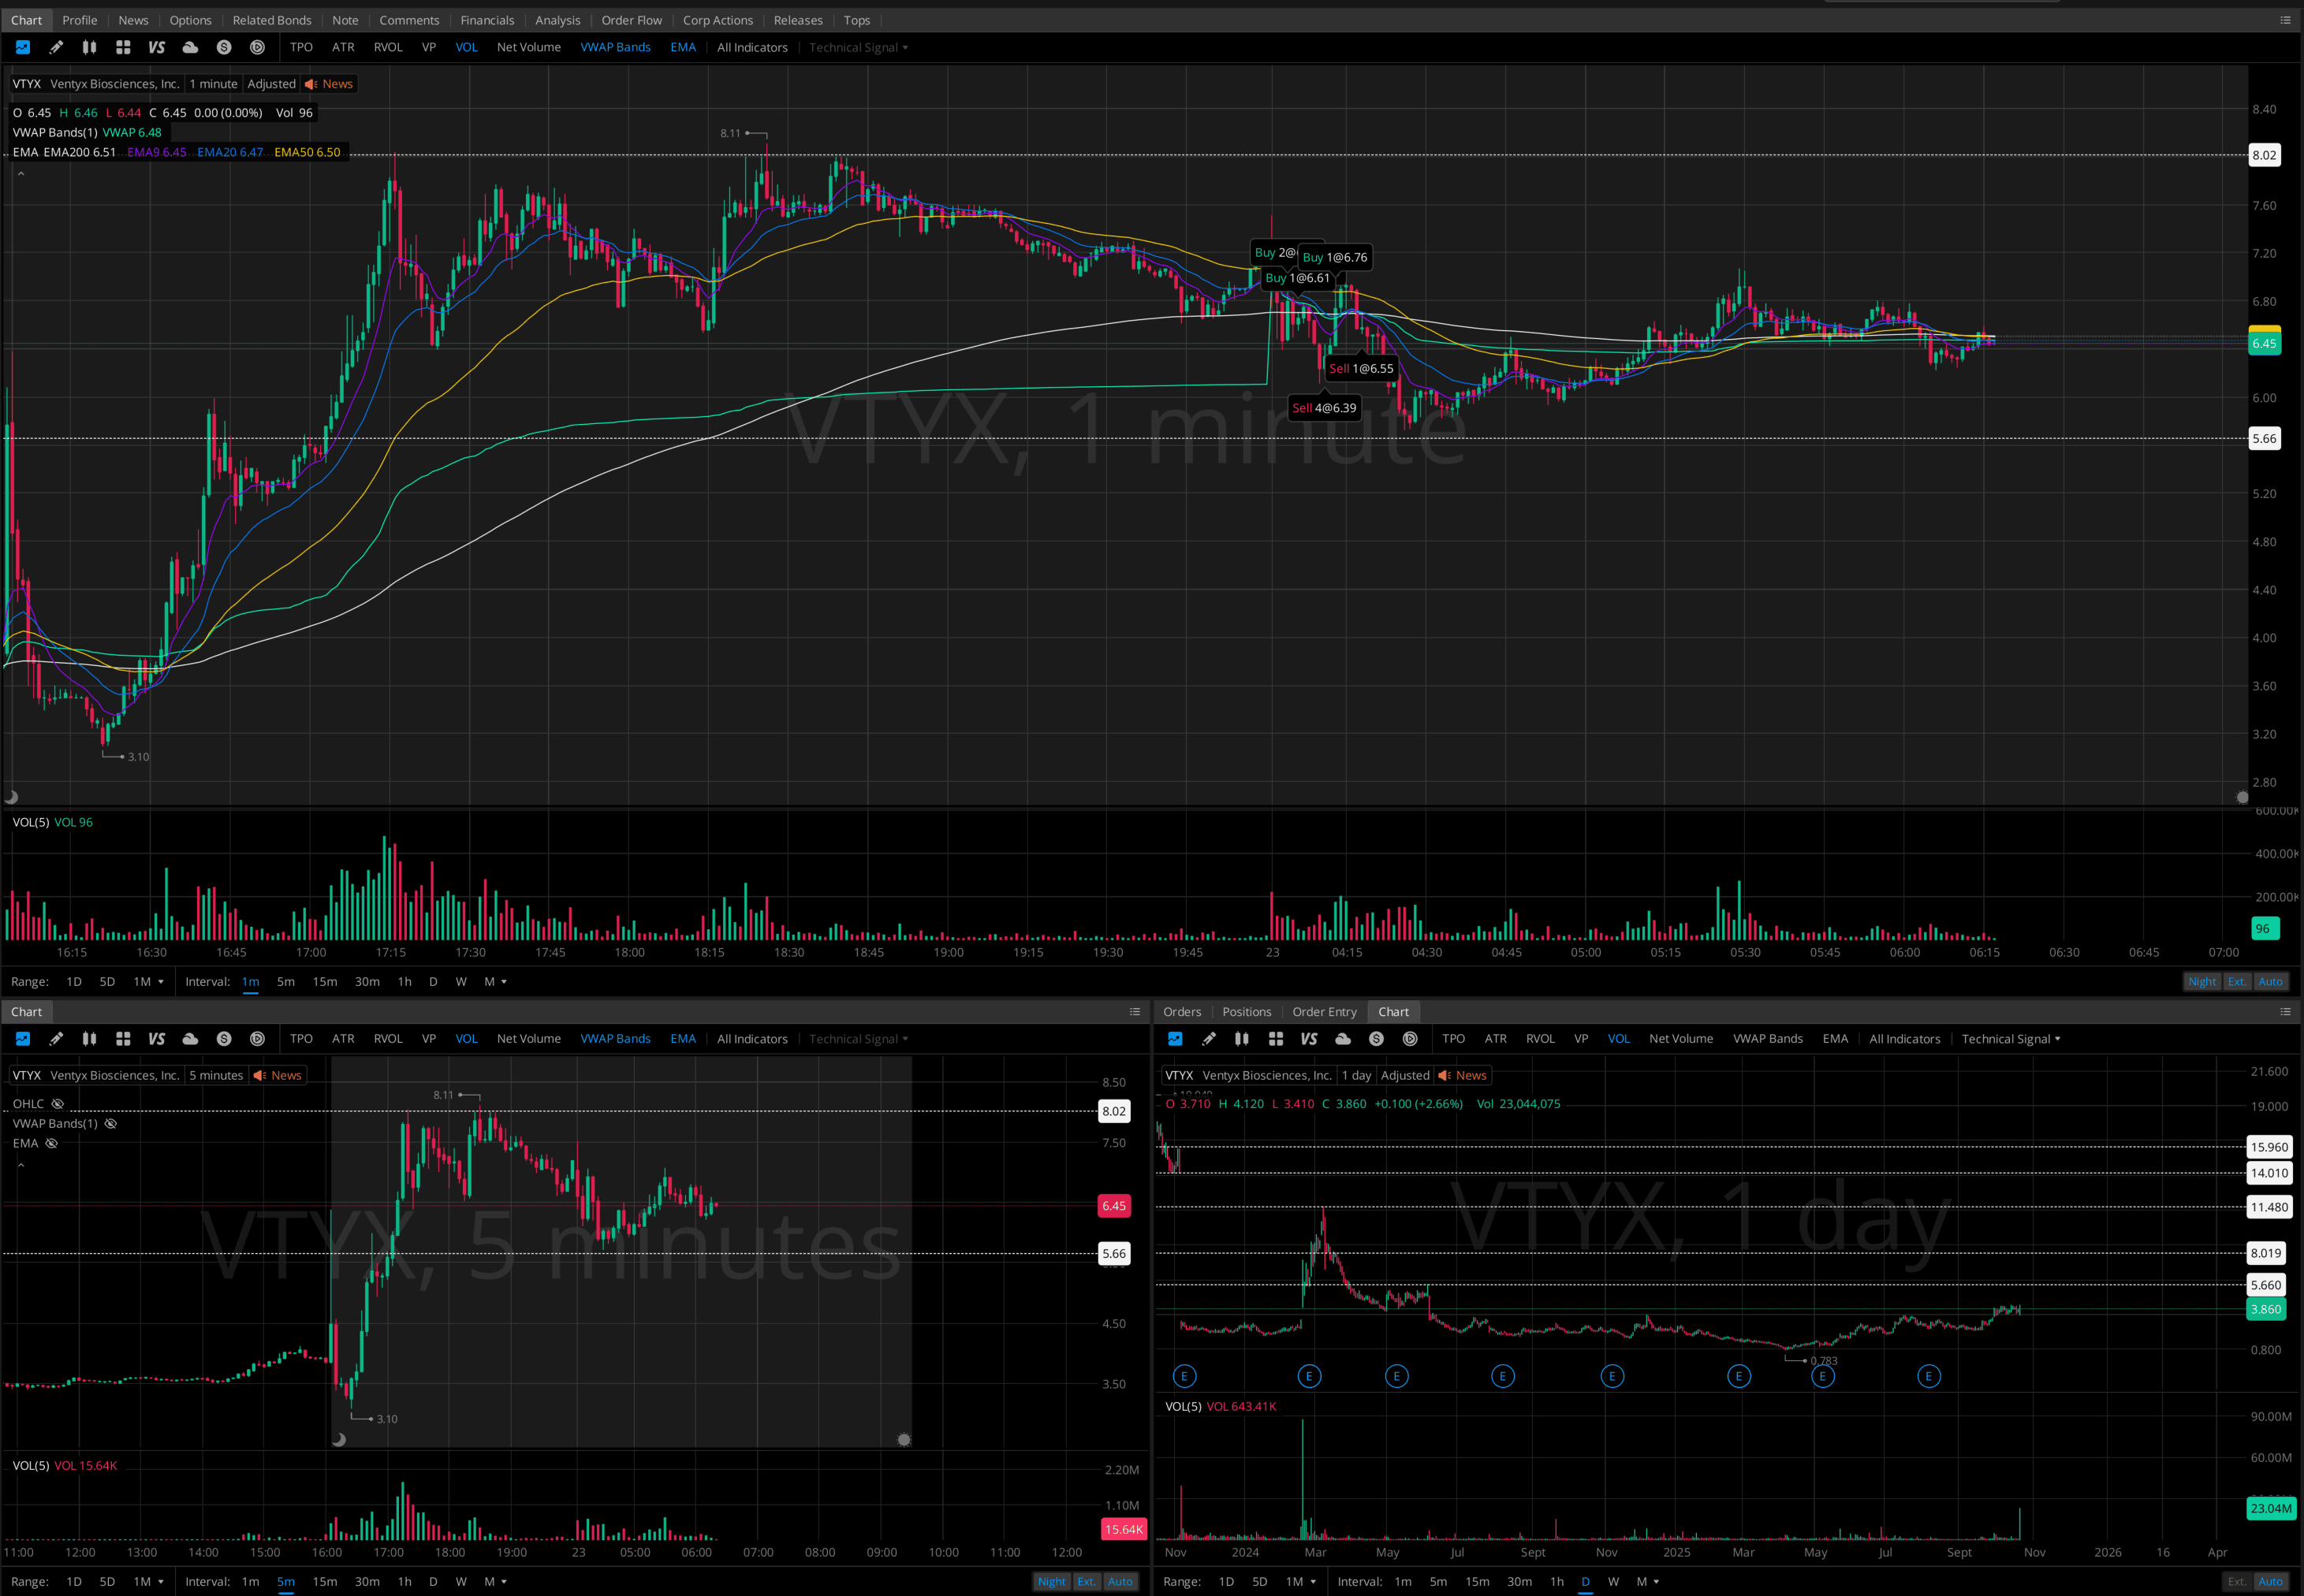Open the hamburger menu of the 5 minutes chart panel

click(1135, 1012)
